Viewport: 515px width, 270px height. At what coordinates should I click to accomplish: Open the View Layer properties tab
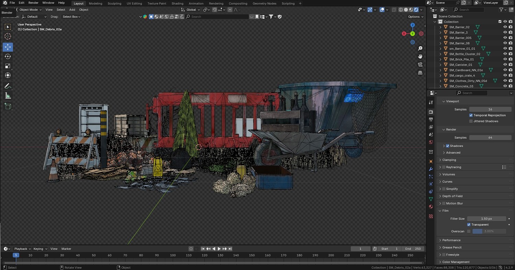point(431,127)
